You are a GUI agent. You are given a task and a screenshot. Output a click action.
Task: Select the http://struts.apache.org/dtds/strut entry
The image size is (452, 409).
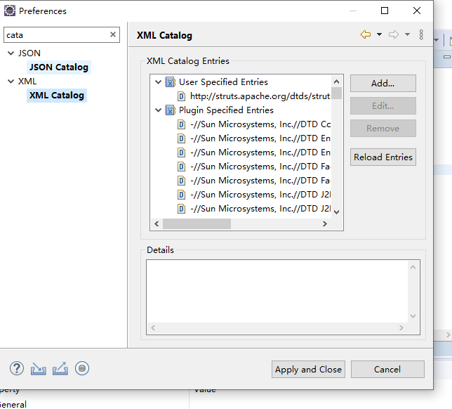[x=260, y=96]
